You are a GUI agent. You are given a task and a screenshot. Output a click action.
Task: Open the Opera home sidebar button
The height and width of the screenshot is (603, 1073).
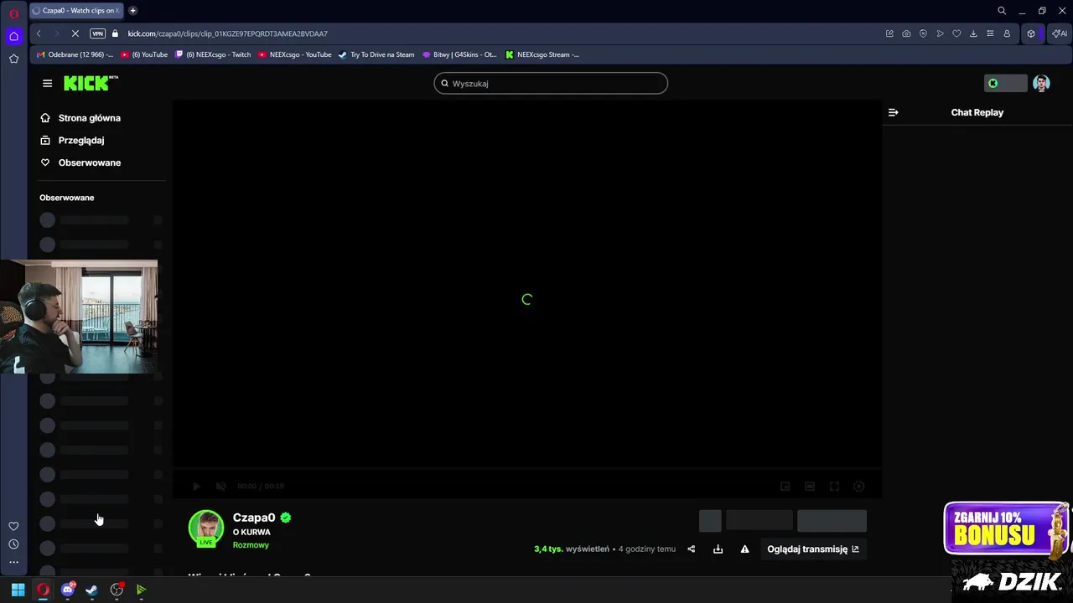tap(13, 36)
